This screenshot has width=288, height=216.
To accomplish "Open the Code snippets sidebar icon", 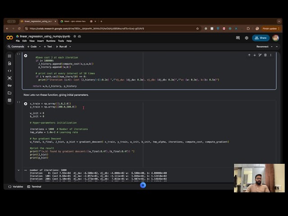I will coord(9,71).
